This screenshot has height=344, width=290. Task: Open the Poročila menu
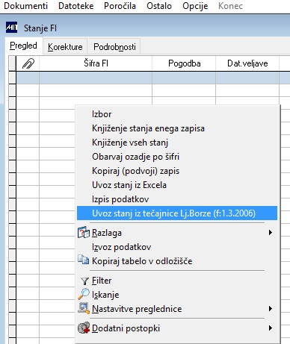click(120, 6)
